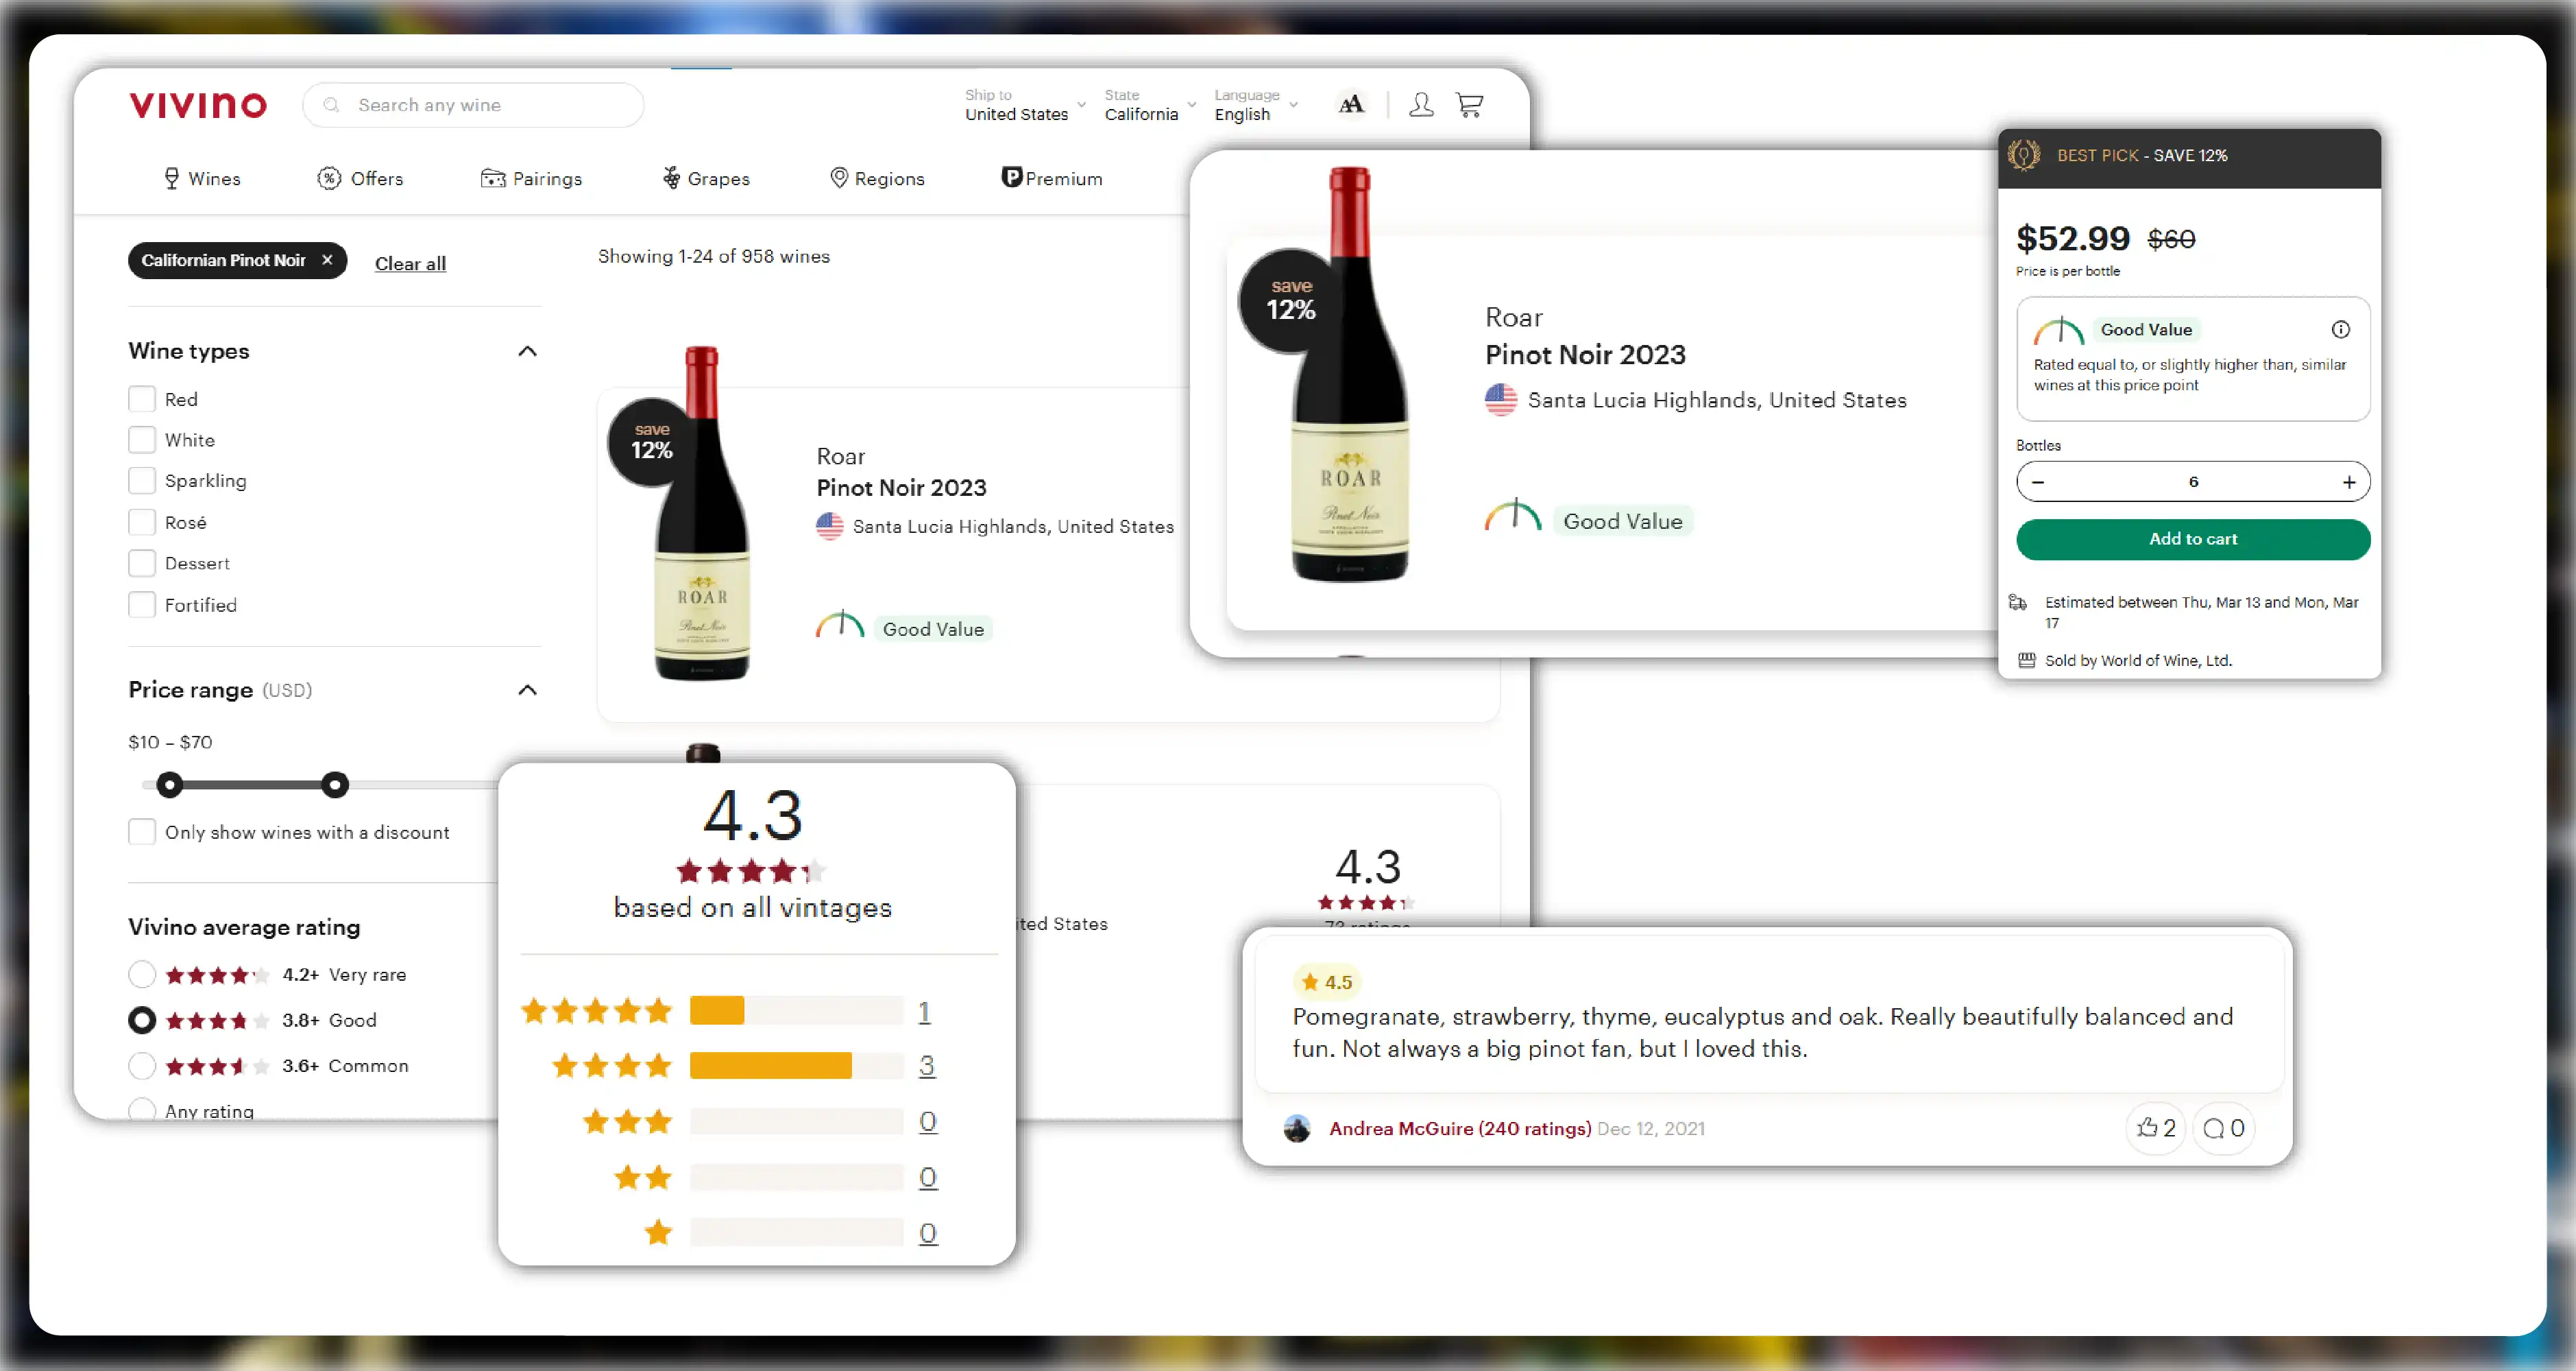Enable Only show wines with a discount
2576x1371 pixels.
142,833
